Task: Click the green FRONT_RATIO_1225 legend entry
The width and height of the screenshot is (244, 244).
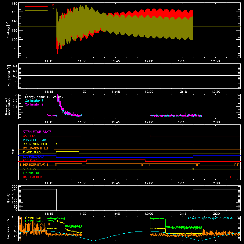Action: click(39, 221)
